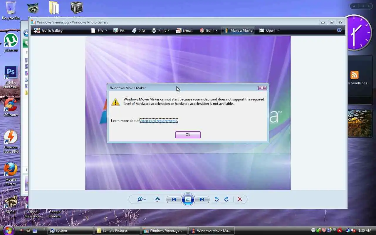The height and width of the screenshot is (235, 376).
Task: Click Go To Gallery in Photo Gallery
Action: (x=48, y=30)
